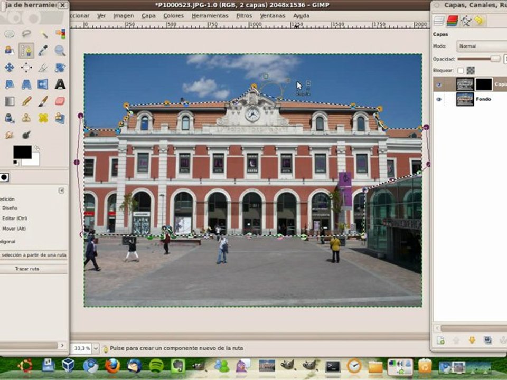Select the Free Select lasso tool
Screen dimensions: 507x380
[26, 34]
